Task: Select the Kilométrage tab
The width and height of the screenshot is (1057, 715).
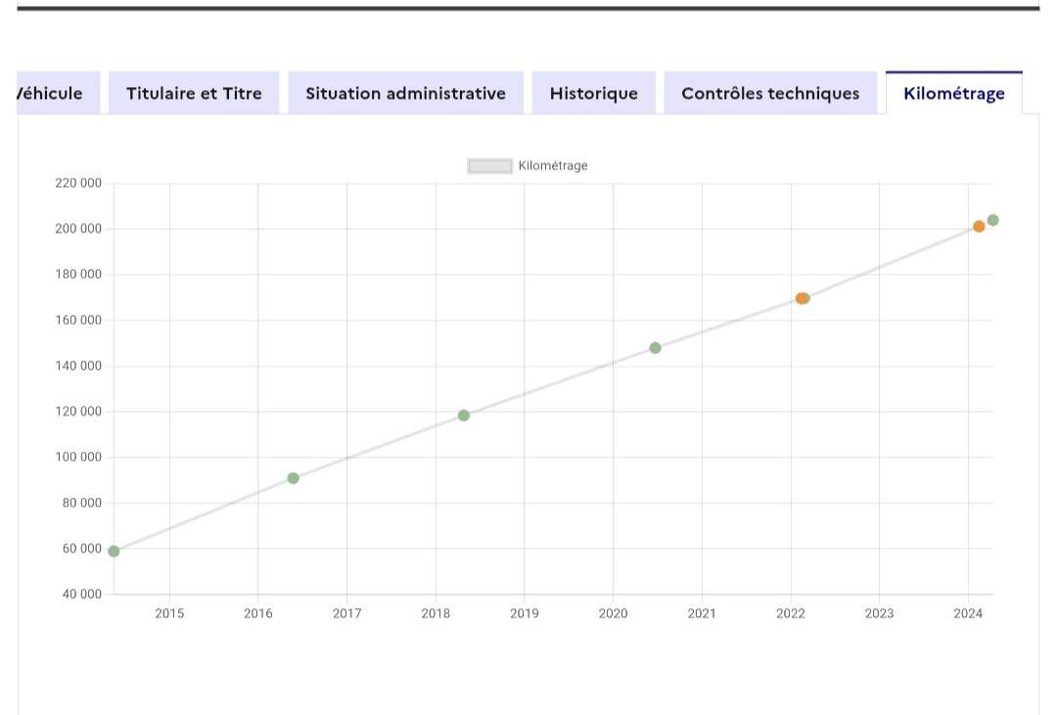Action: point(954,93)
